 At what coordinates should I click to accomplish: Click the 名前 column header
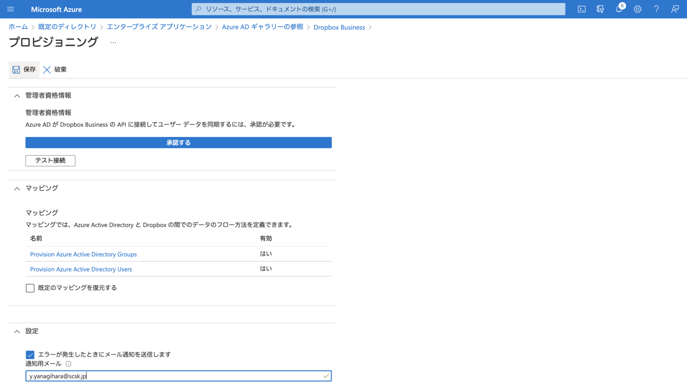(x=36, y=238)
